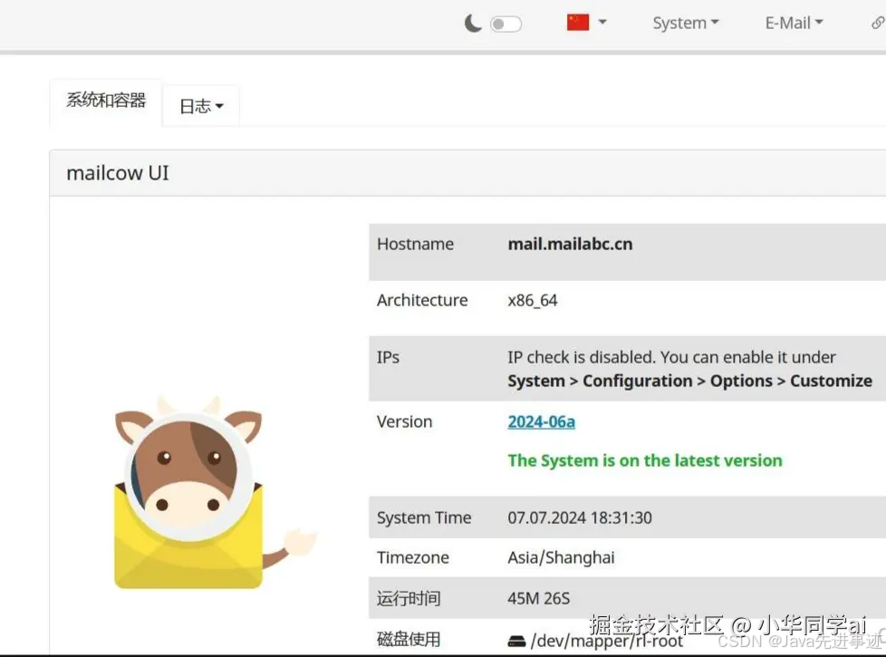Expand the E-Mail dropdown
886x657 pixels.
click(x=793, y=23)
